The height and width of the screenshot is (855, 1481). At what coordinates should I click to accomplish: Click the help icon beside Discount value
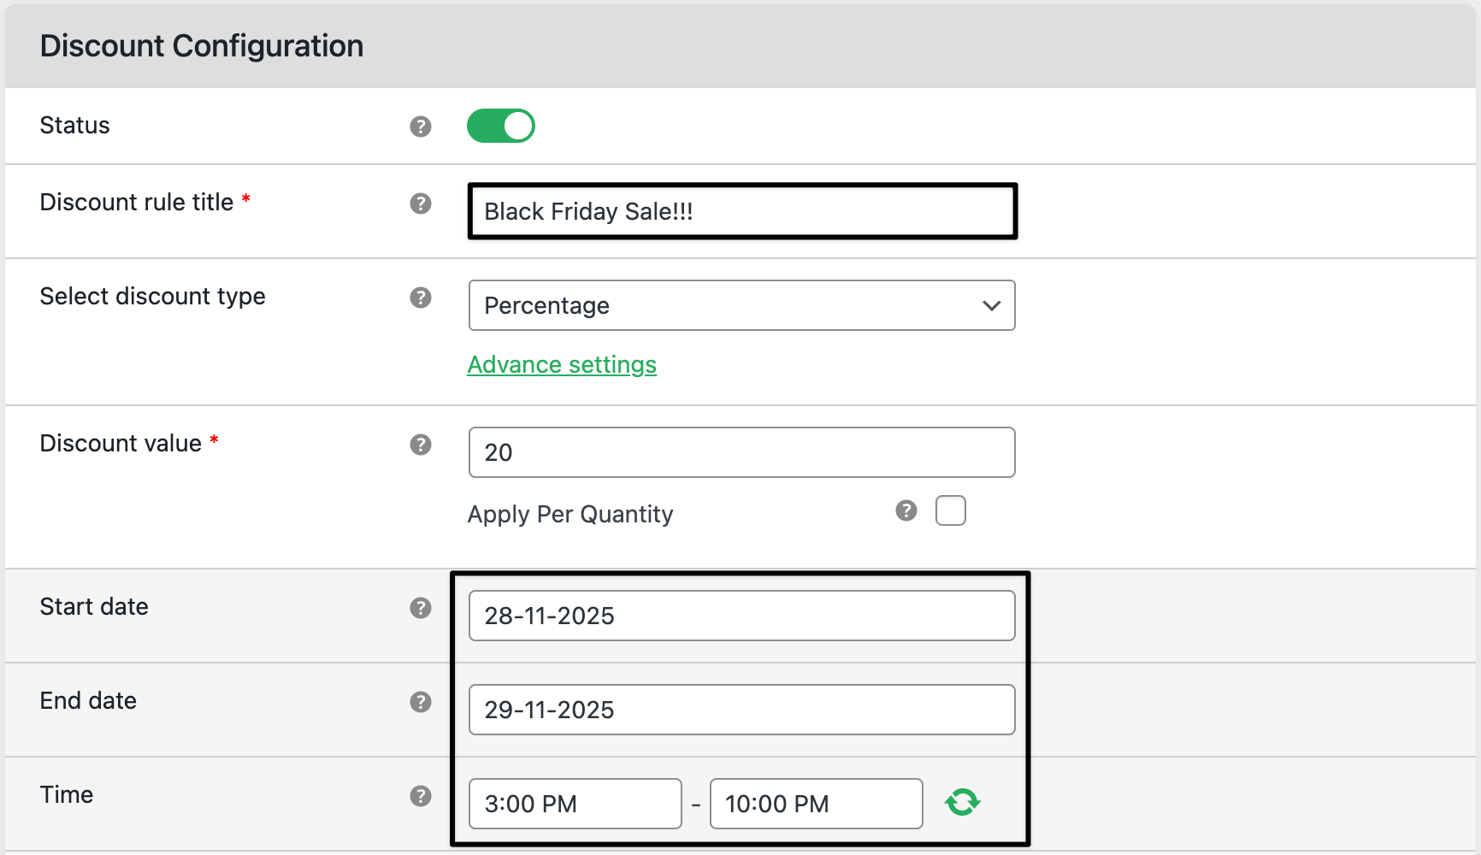pos(420,445)
